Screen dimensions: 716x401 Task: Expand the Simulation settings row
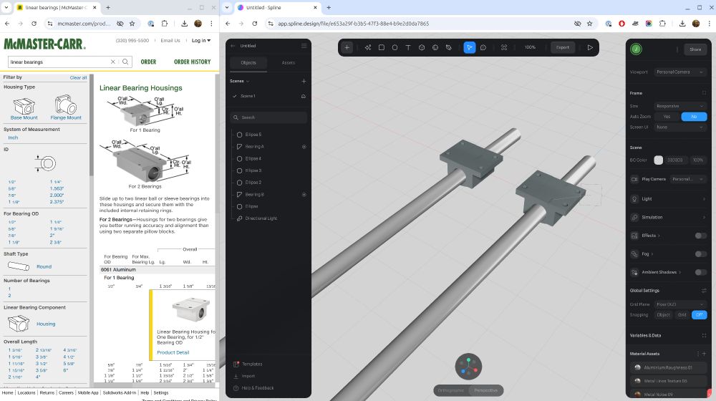[x=668, y=218]
